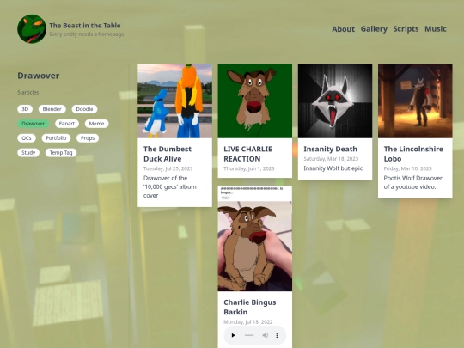Click The Dumbest Duck Alive title
Viewport: 464px width, 348px height.
[168, 154]
